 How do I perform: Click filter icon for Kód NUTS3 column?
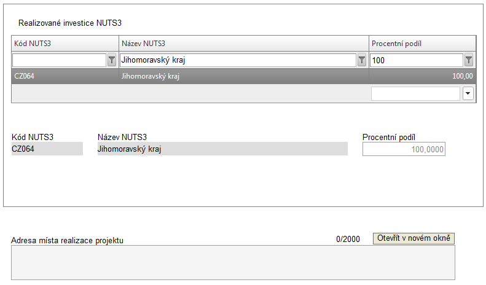point(112,60)
